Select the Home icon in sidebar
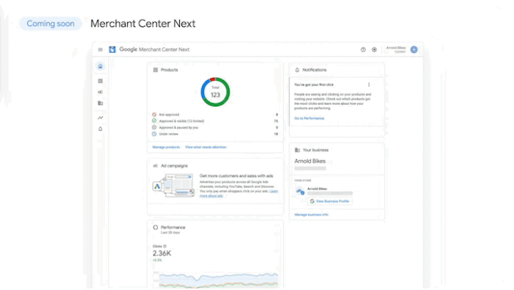The width and height of the screenshot is (514, 290). 101,67
